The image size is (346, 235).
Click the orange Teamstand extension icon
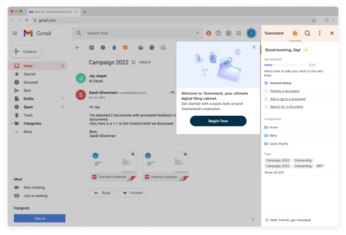pyautogui.click(x=209, y=33)
